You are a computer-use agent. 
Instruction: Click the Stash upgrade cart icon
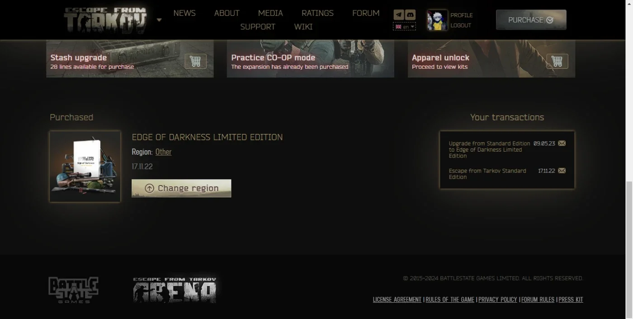point(195,61)
